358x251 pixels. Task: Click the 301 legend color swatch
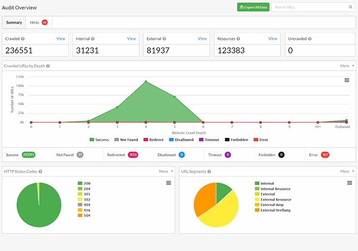[x=80, y=194]
